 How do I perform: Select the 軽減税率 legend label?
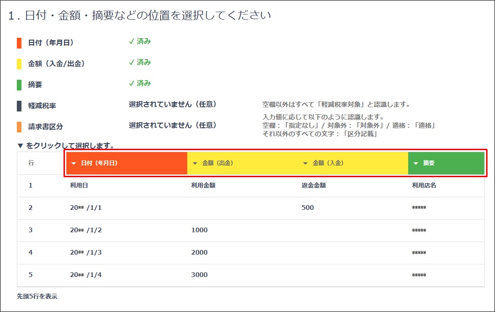(42, 106)
